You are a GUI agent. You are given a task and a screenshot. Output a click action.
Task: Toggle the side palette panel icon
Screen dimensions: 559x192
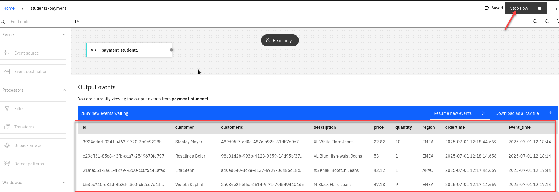(77, 21)
